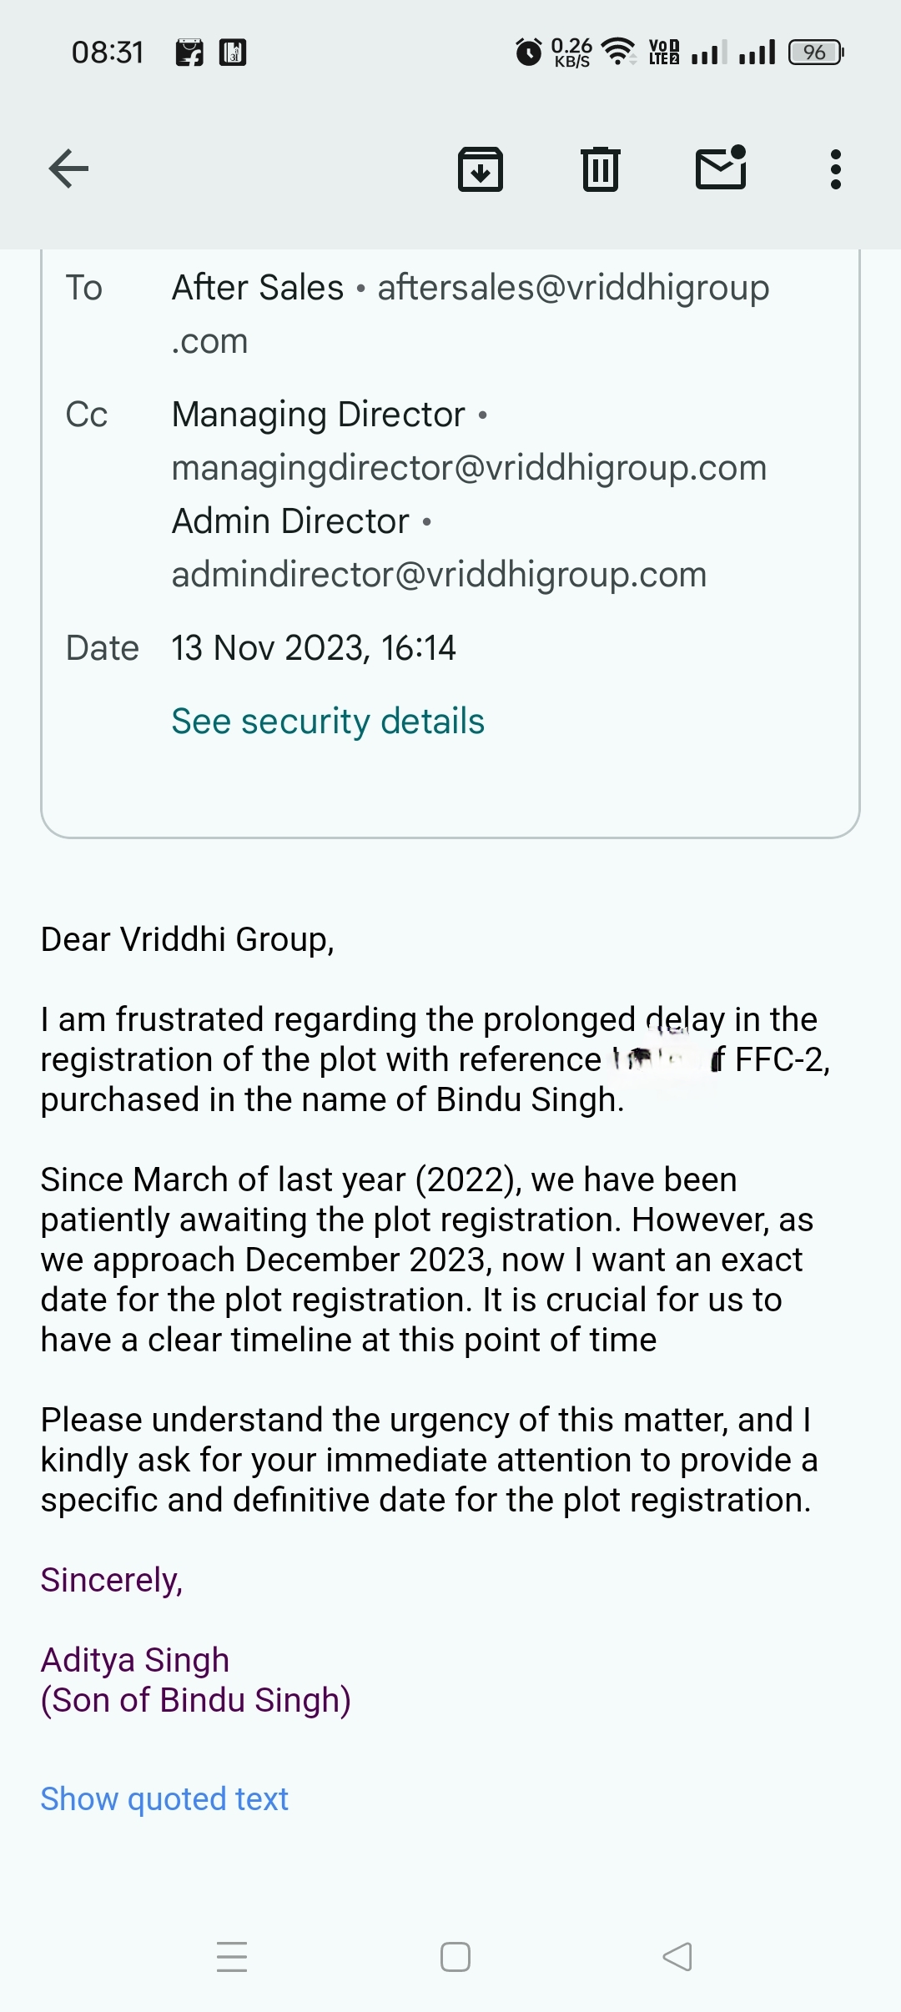Tap the alarm icon in status bar
This screenshot has width=901, height=2012.
pyautogui.click(x=528, y=52)
